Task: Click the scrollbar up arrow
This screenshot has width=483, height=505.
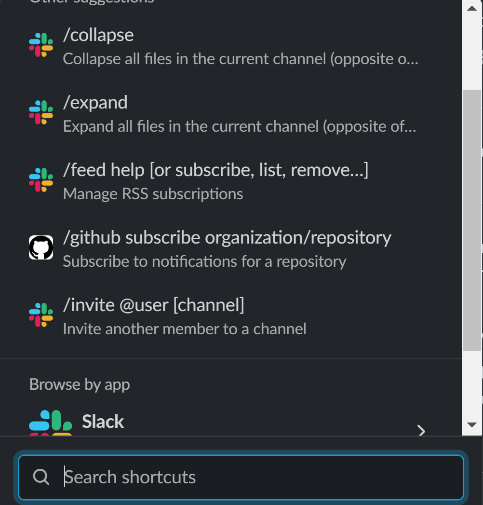Action: [472, 8]
